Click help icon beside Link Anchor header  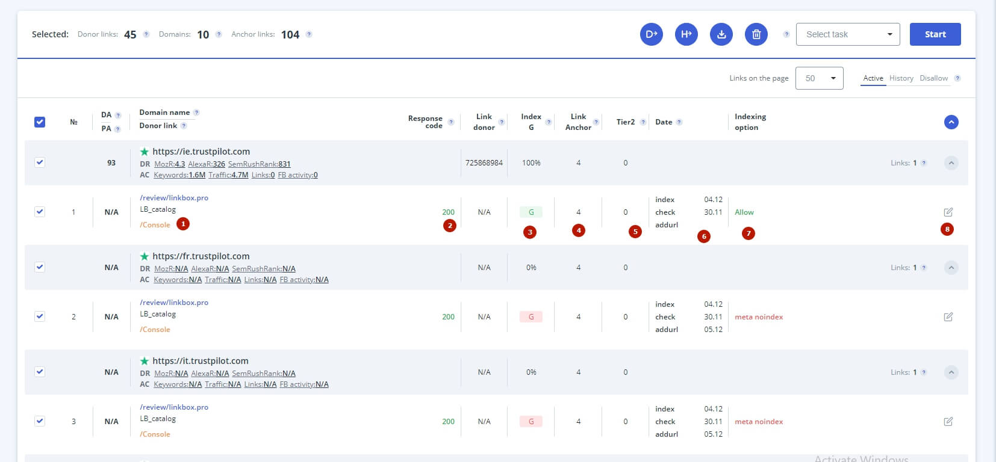point(596,122)
